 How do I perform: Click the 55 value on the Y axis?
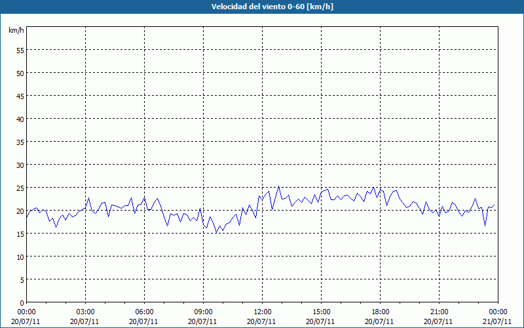coord(20,51)
